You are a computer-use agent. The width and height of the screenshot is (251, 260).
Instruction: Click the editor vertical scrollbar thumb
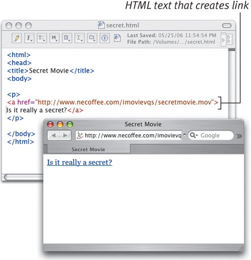pos(232,50)
